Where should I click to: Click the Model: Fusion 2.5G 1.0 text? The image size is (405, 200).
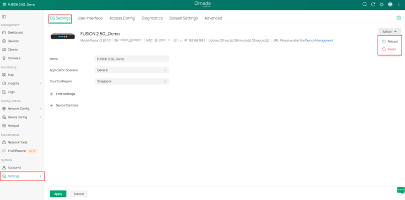(96, 41)
